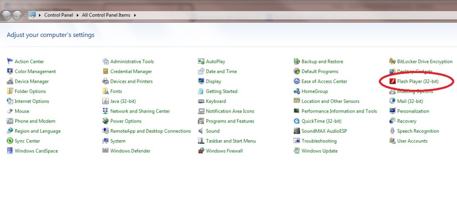Open the Personalization link
This screenshot has height=203, width=457.
(413, 111)
